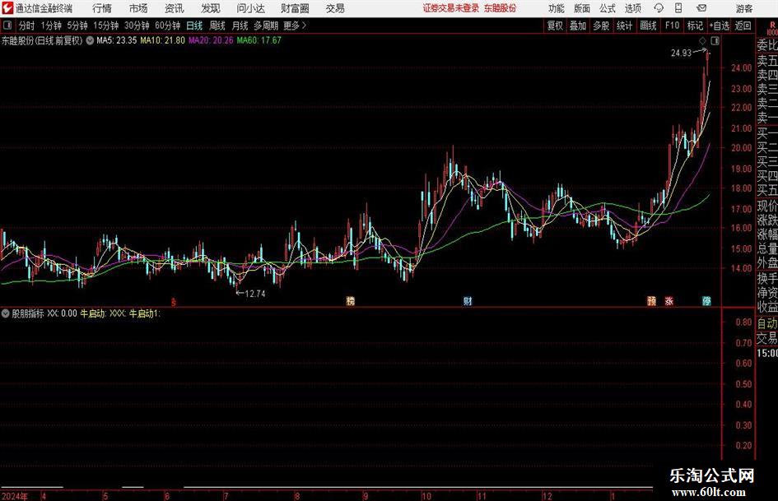778x501 pixels.
Task: Open the 多周期 multi-period view
Action: (266, 26)
